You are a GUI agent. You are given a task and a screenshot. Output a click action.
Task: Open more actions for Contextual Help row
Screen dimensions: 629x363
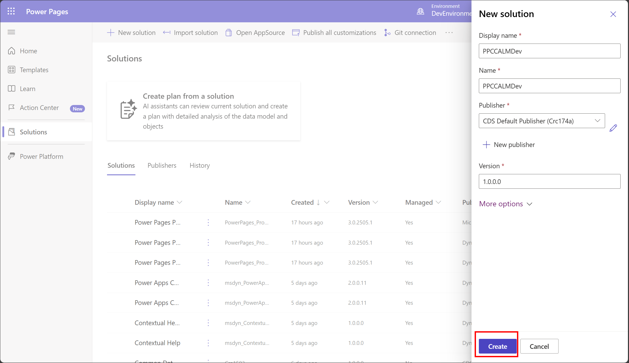coord(208,343)
